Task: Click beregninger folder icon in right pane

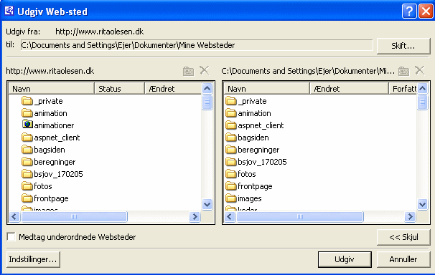Action: point(231,150)
